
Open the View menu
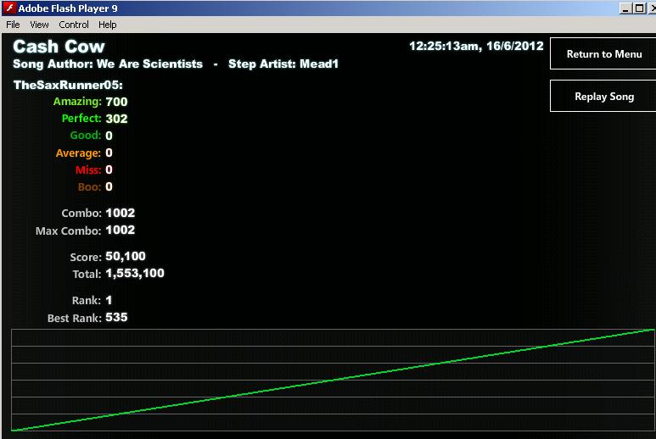pos(39,25)
